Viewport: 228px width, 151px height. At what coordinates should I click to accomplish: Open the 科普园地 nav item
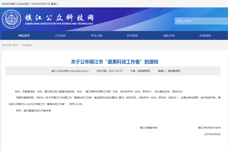(205, 36)
